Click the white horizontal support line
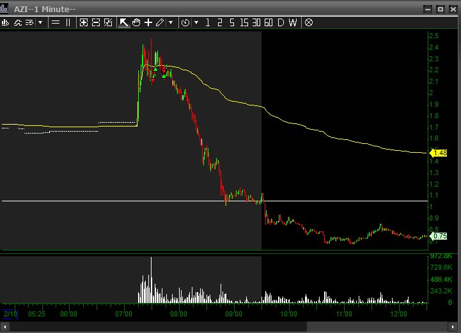The width and height of the screenshot is (461, 333). click(215, 201)
